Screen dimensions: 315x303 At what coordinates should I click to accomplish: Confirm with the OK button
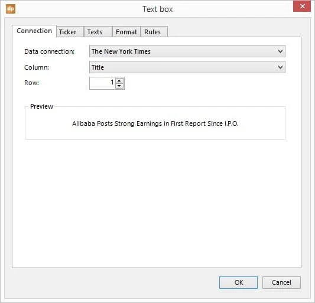click(238, 282)
